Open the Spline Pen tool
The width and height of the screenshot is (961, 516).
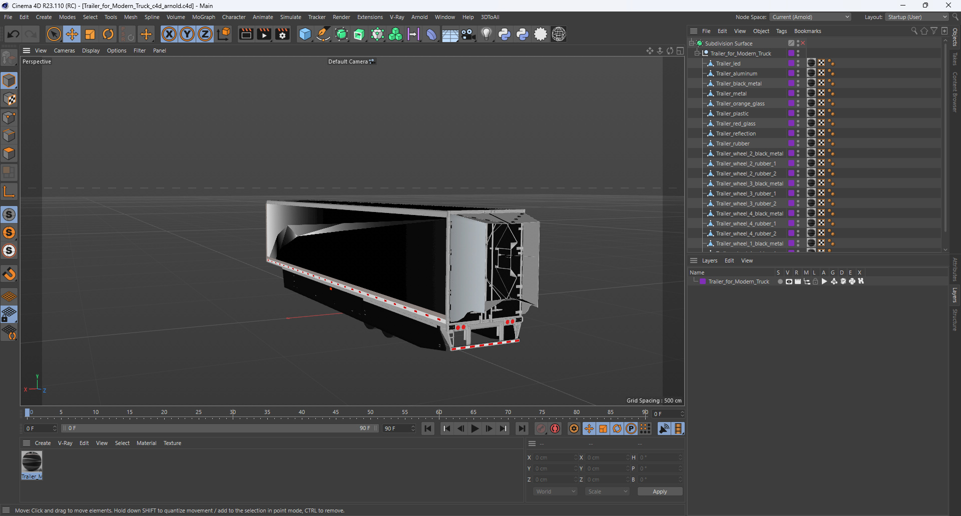[x=323, y=34]
